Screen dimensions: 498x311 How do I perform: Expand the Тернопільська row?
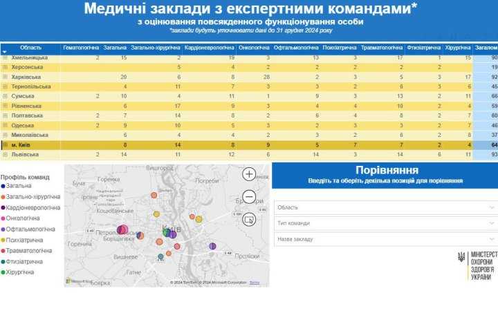[5, 86]
